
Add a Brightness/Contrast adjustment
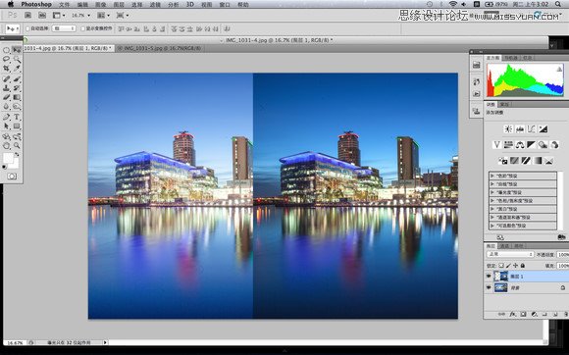point(508,129)
